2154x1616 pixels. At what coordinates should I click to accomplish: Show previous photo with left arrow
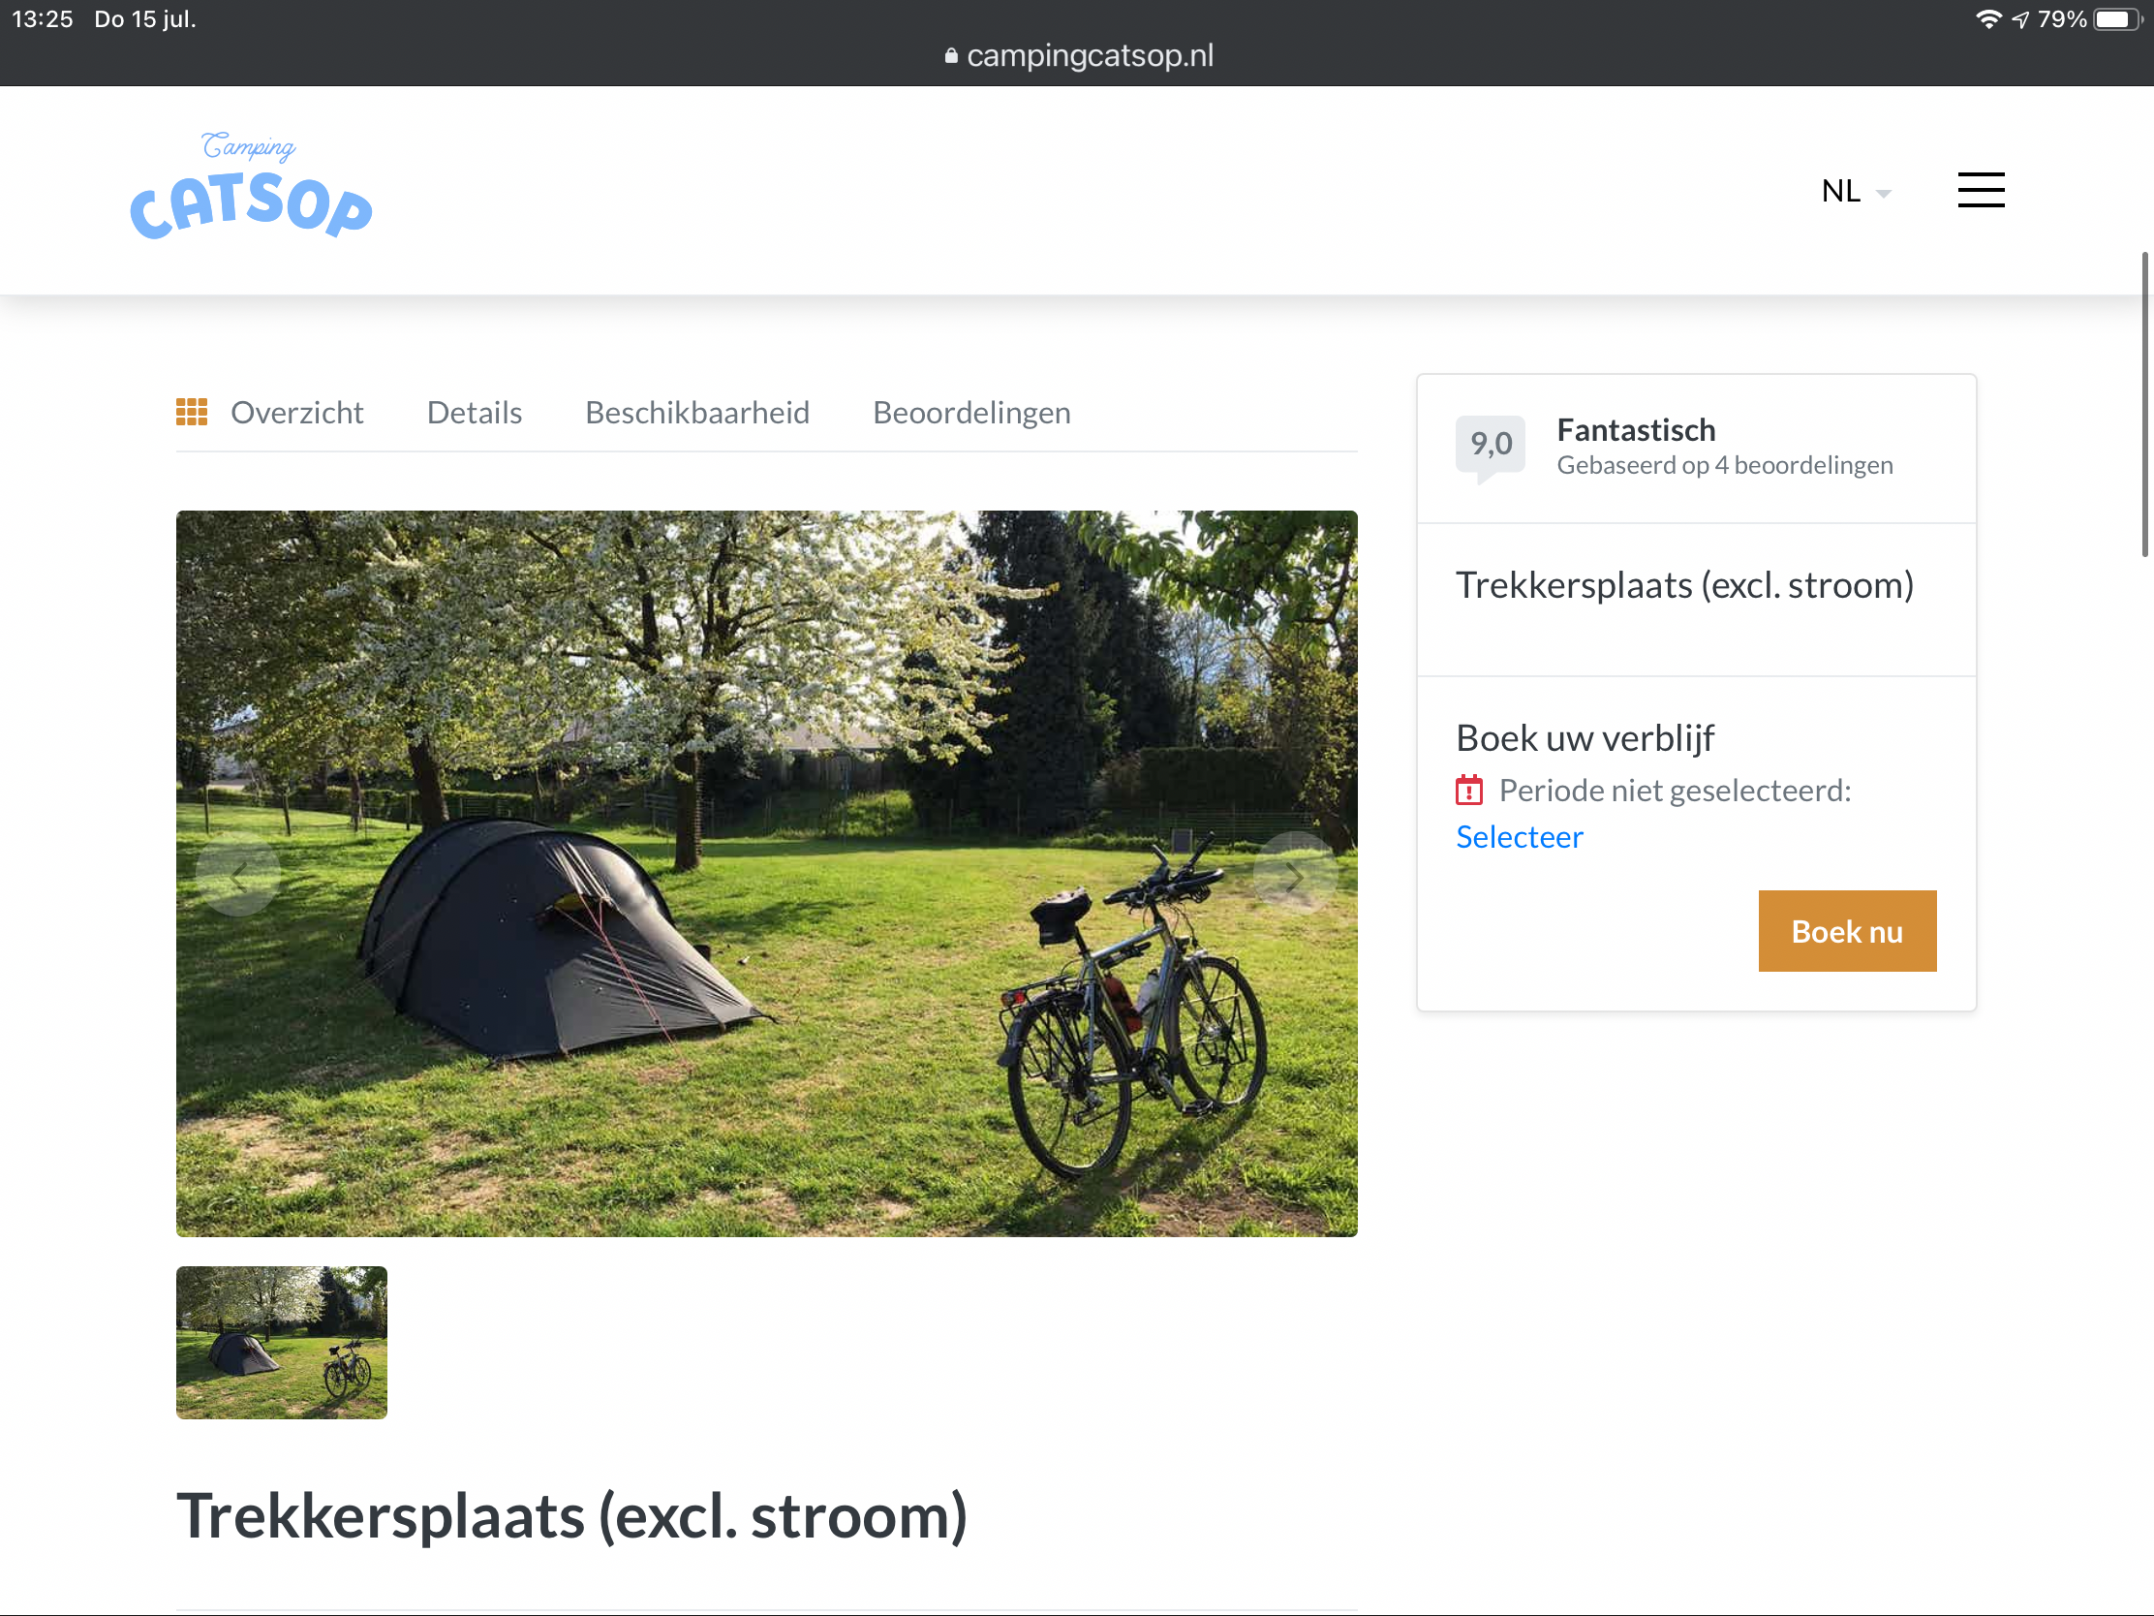coord(238,876)
